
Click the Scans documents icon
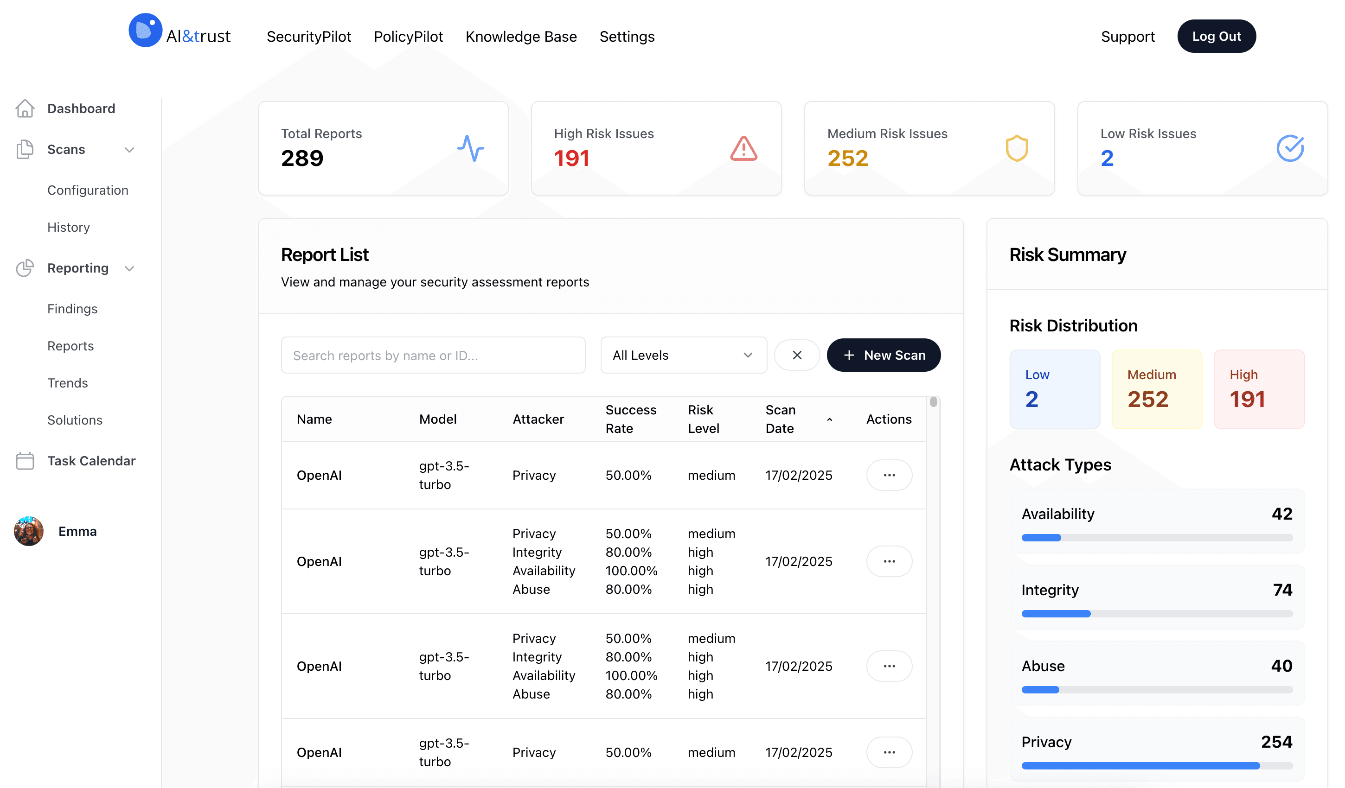point(25,149)
